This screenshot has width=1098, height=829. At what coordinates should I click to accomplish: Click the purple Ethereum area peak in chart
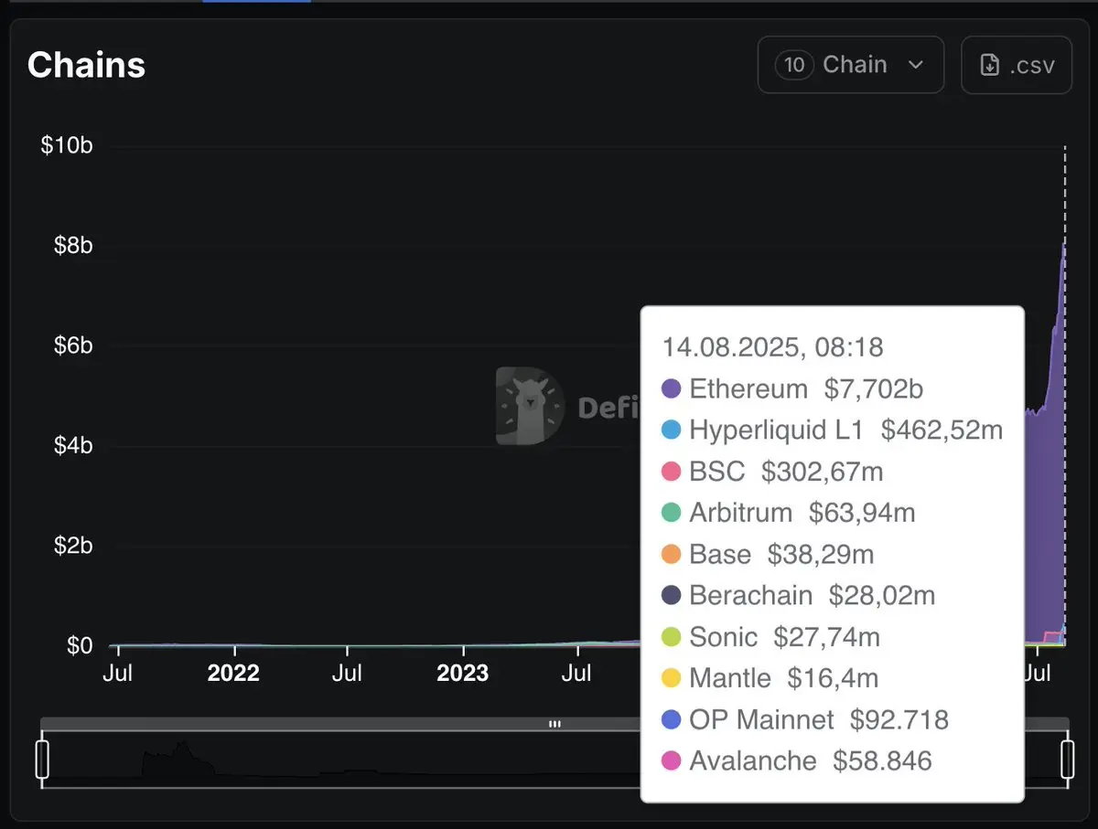tap(1062, 247)
